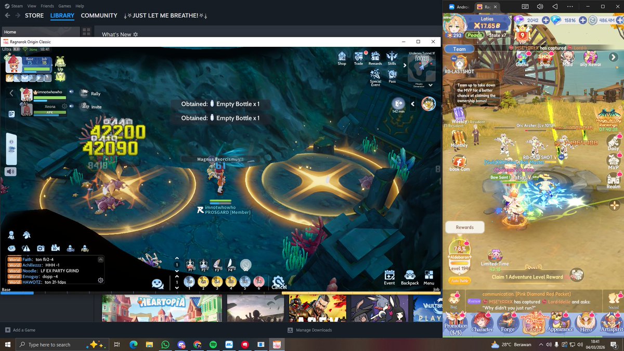Screen dimensions: 624x351
Task: Open the Shop icon in Ragnarok Origin Classic
Action: tap(342, 58)
